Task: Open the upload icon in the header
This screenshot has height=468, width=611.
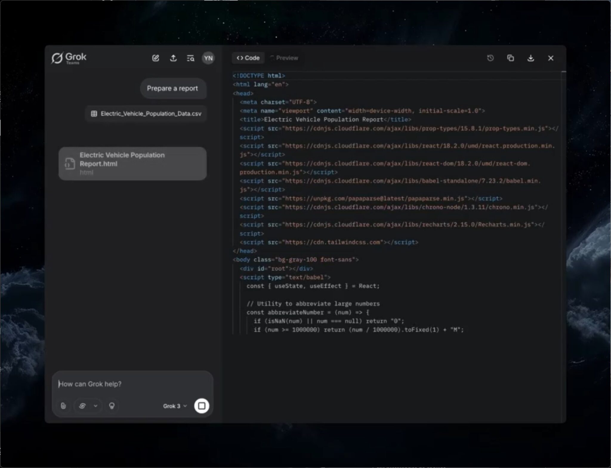Action: (173, 58)
